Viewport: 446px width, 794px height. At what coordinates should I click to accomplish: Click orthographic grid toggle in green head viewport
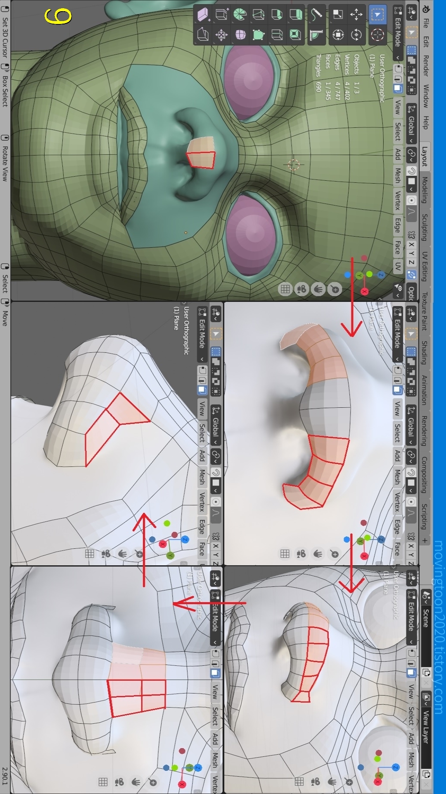coord(285,289)
